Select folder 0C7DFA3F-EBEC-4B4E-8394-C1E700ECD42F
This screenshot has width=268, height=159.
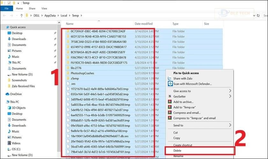click(98, 31)
